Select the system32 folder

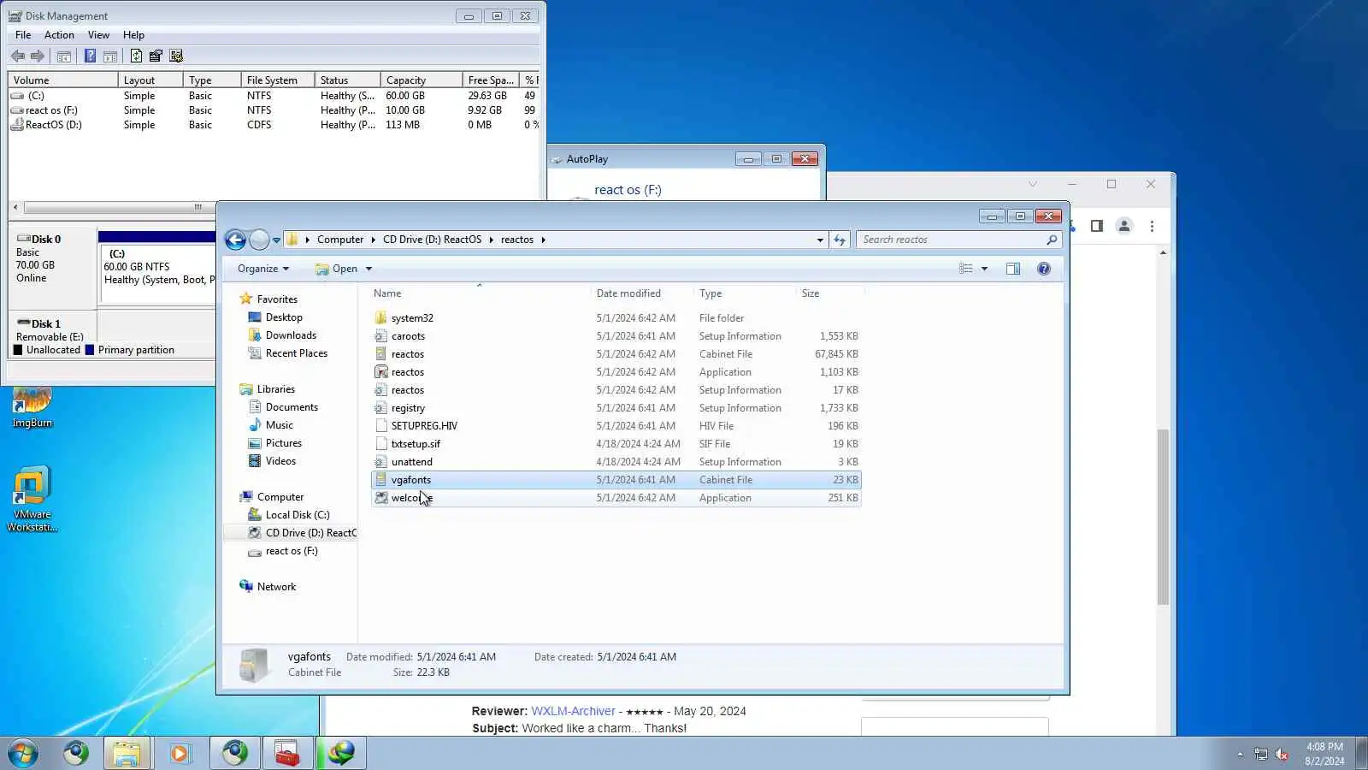[x=616, y=318]
